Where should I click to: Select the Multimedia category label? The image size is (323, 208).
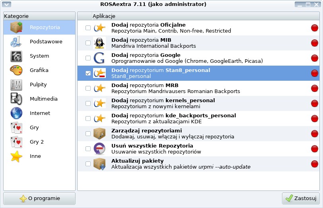tap(44, 99)
